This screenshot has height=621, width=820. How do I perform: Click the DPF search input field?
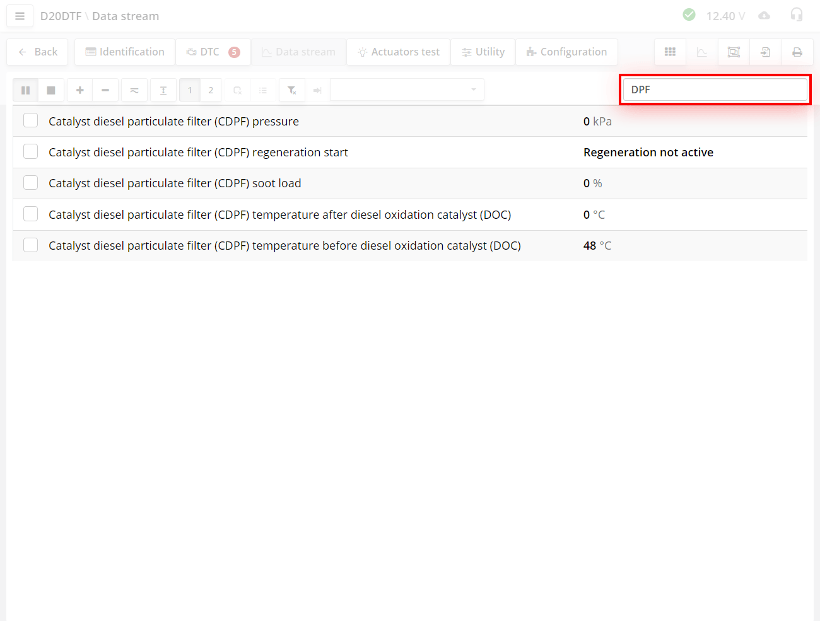coord(715,90)
